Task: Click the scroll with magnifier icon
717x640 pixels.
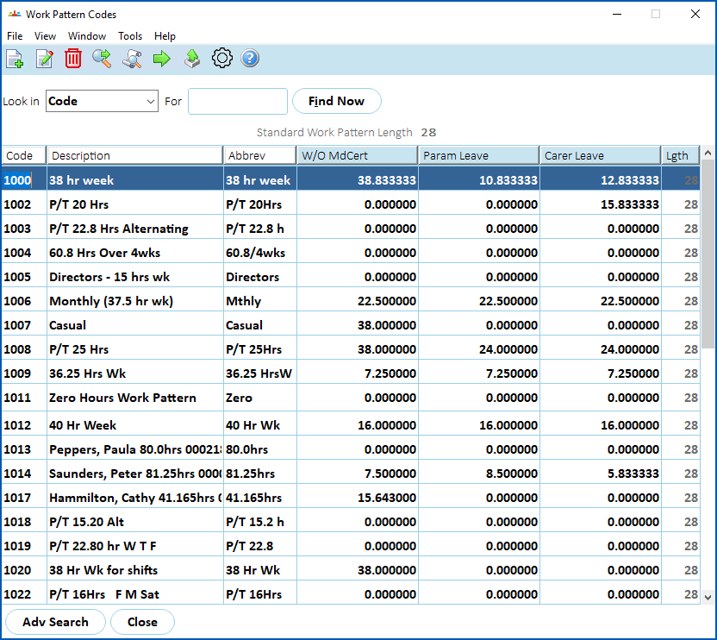Action: pyautogui.click(x=132, y=59)
